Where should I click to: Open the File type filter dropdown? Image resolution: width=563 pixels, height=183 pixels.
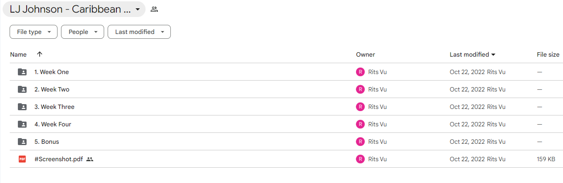34,32
